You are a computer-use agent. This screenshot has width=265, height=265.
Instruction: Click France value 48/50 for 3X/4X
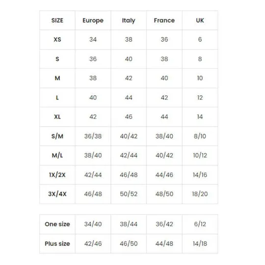pos(164,194)
